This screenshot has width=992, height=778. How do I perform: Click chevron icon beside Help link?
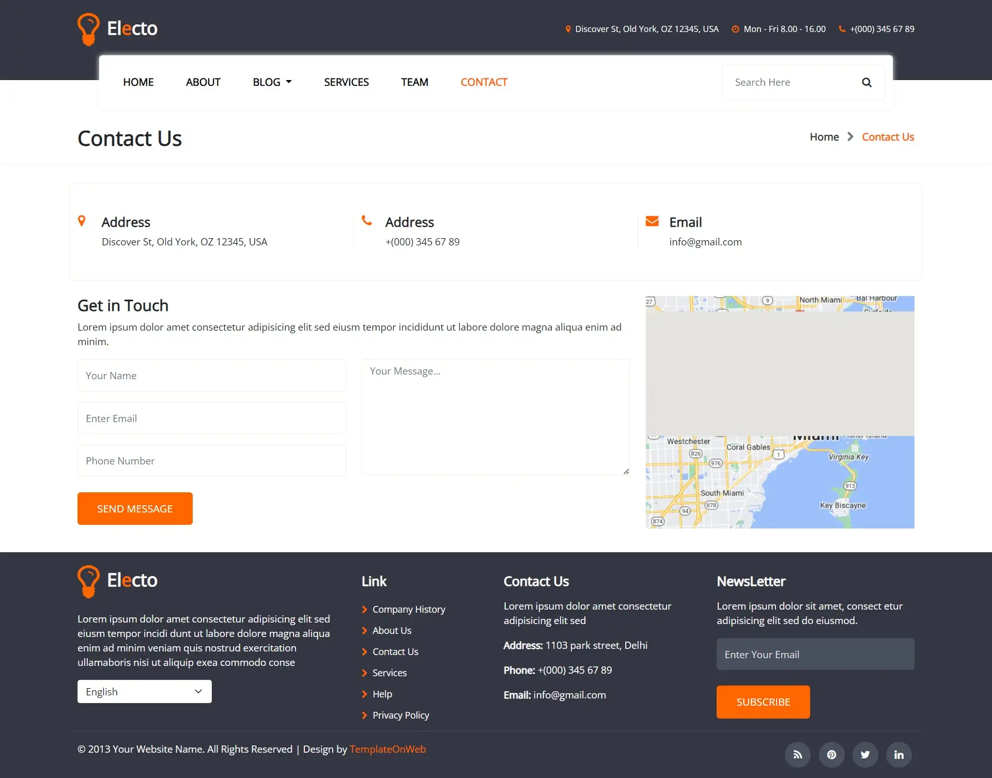(365, 694)
